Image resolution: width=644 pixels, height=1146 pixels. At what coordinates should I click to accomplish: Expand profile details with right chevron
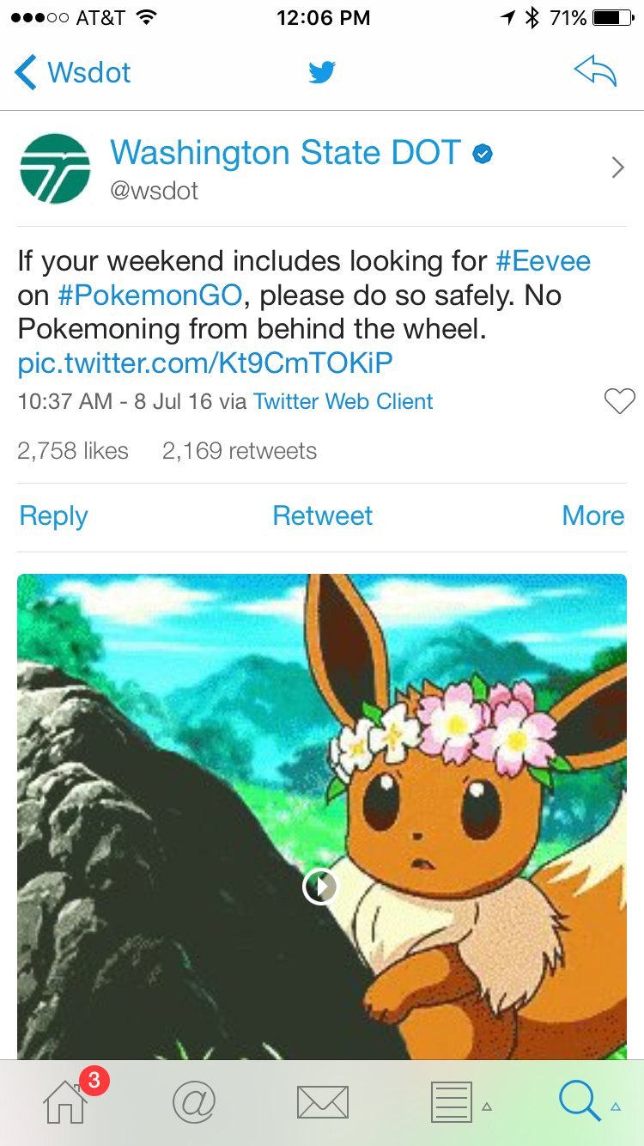coord(617,168)
